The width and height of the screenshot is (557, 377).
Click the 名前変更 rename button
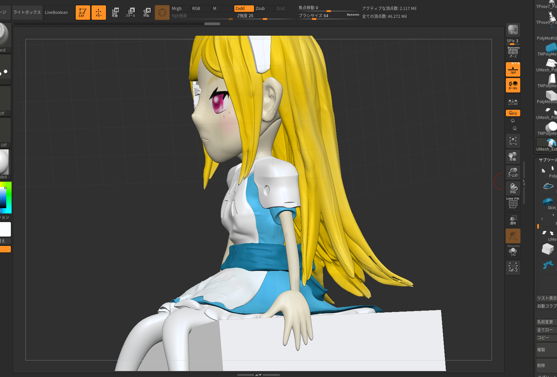[547, 322]
